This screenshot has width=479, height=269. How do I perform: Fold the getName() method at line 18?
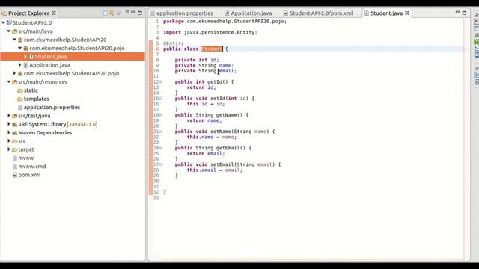(161, 115)
